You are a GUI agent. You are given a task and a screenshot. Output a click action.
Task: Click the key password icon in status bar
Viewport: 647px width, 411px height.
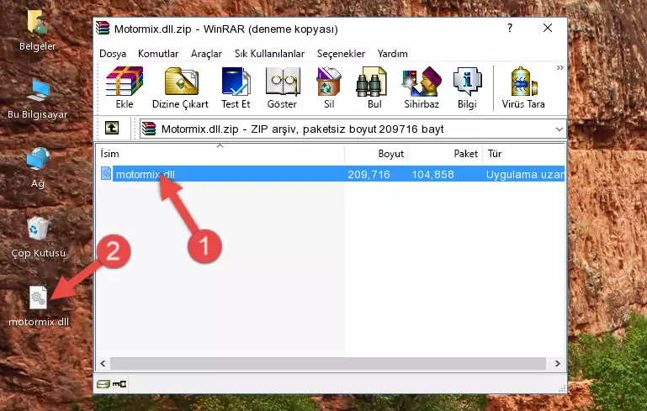click(x=119, y=384)
